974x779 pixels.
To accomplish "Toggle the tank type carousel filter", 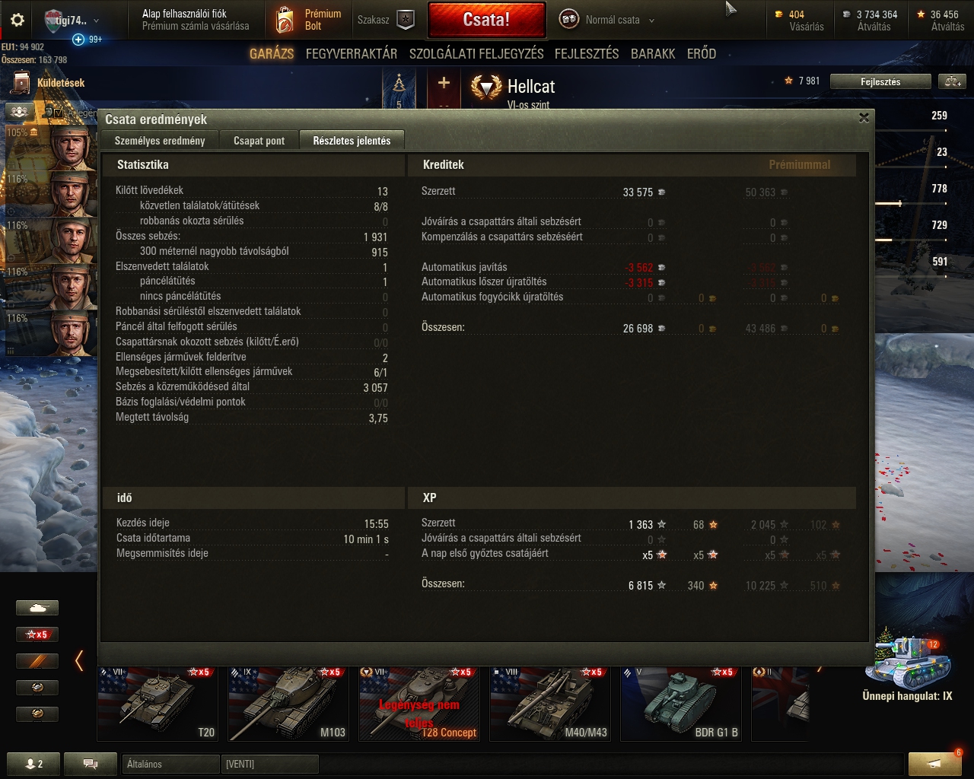I will tap(37, 608).
